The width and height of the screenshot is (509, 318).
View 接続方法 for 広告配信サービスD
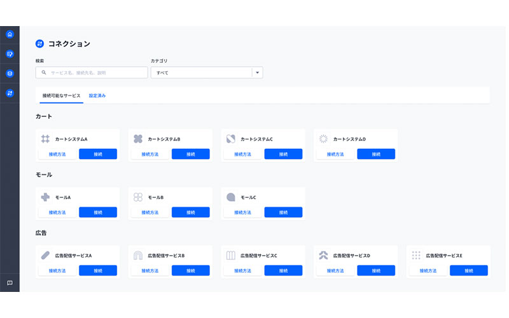[335, 271]
